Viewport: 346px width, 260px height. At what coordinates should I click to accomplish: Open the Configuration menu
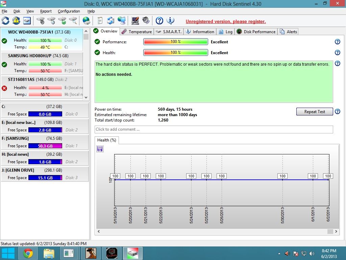[69, 11]
